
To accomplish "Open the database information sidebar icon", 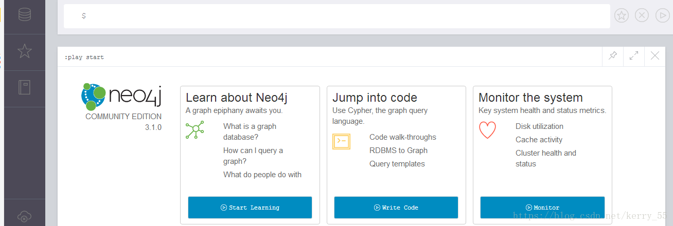I will tap(25, 14).
